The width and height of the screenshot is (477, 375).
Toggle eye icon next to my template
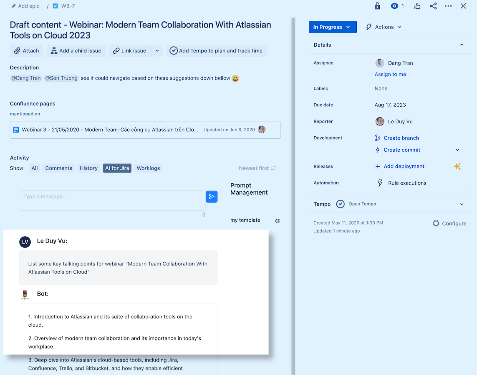pos(278,221)
